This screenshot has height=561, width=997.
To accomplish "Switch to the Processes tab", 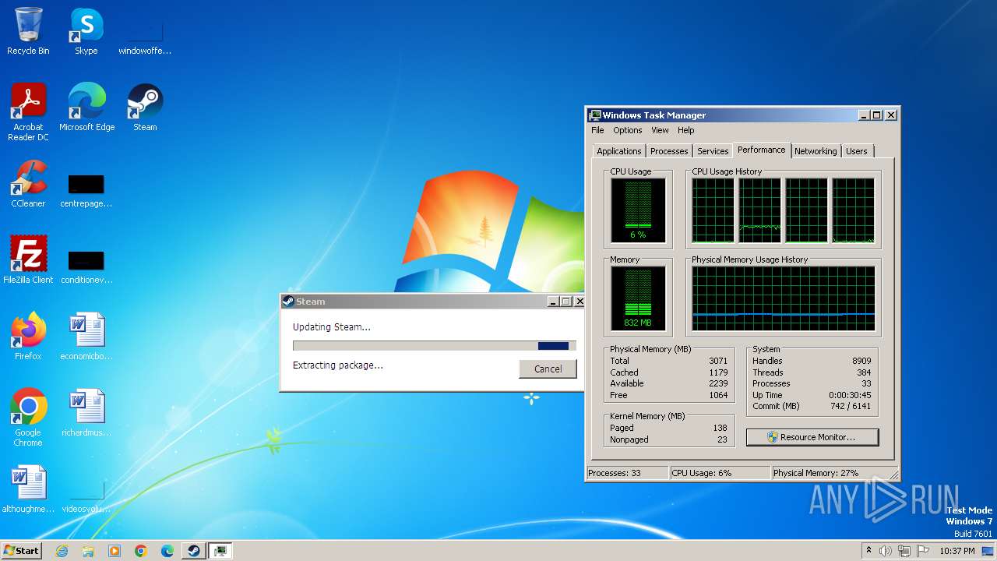I will tap(669, 151).
